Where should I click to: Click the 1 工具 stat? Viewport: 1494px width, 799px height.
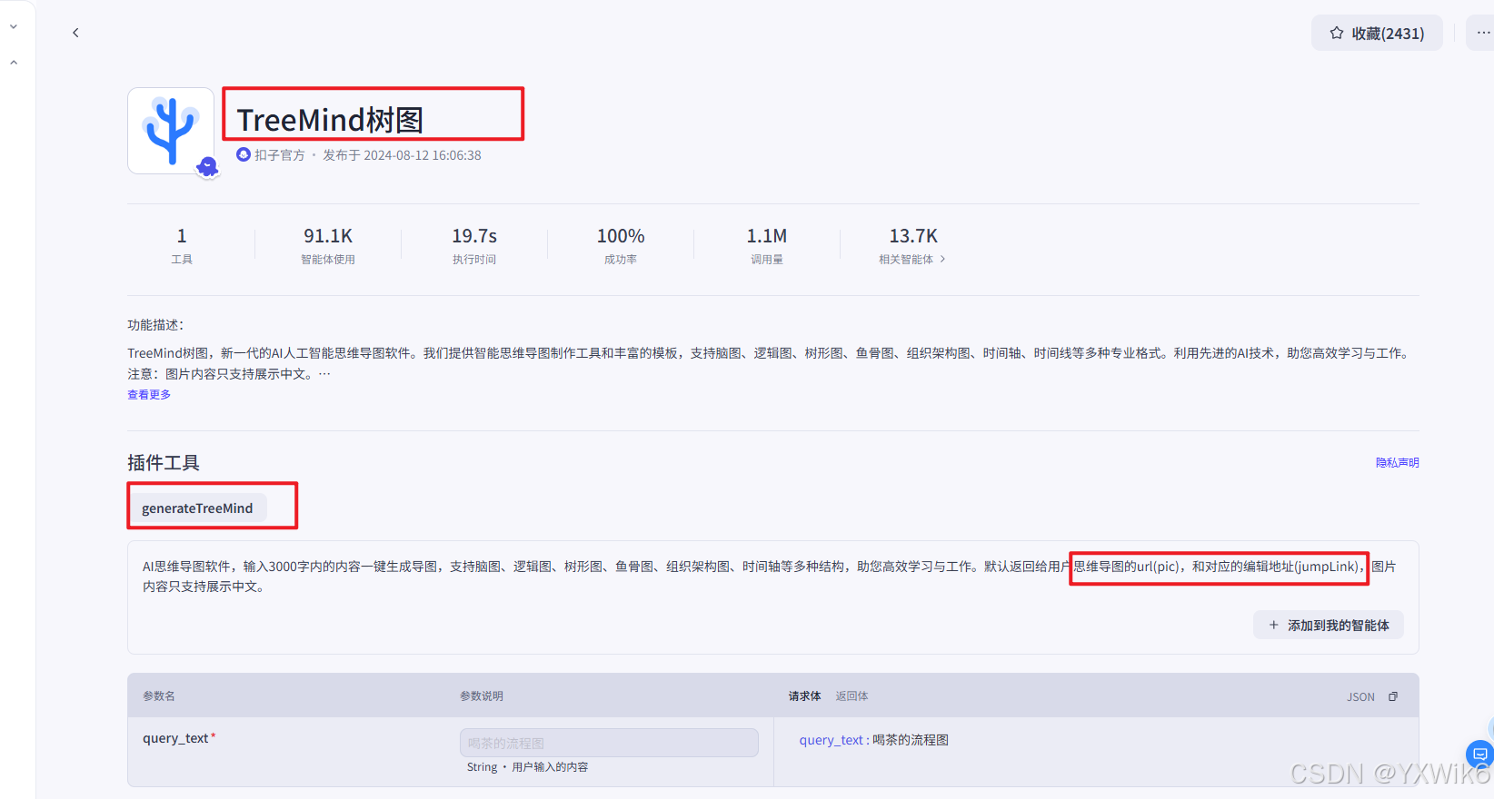pos(182,245)
